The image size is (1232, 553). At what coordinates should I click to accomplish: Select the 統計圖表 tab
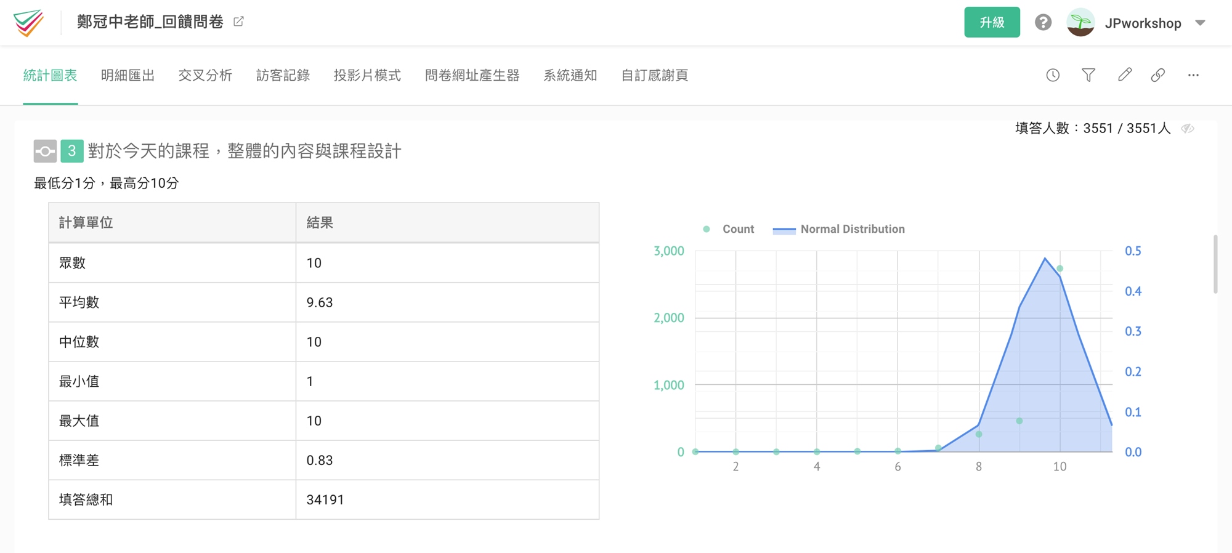[51, 75]
